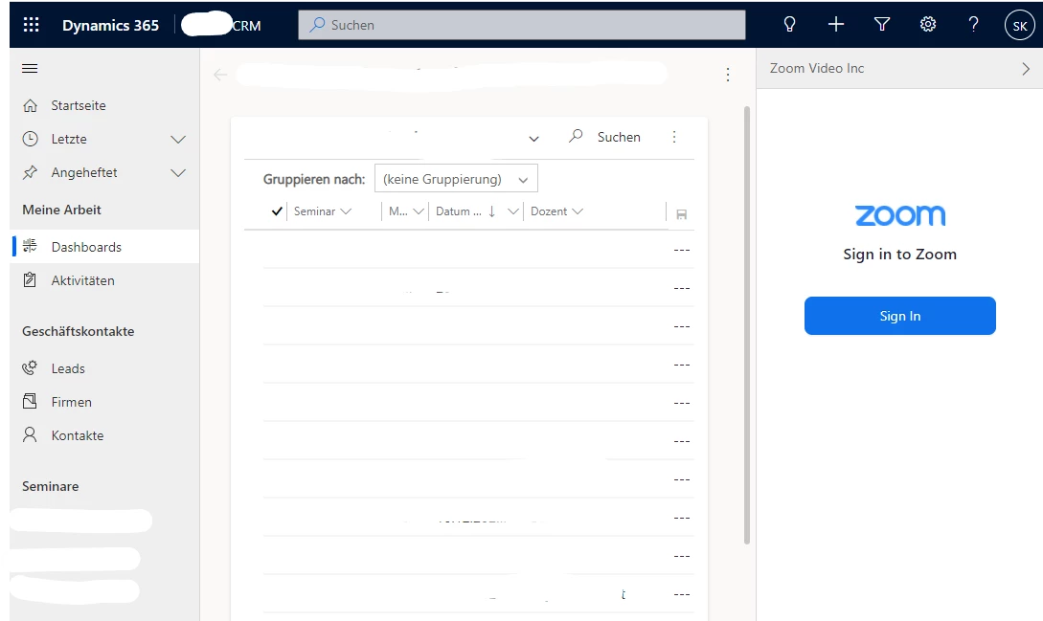Click the save icon in the grid header
Image resolution: width=1043 pixels, height=621 pixels.
681,214
